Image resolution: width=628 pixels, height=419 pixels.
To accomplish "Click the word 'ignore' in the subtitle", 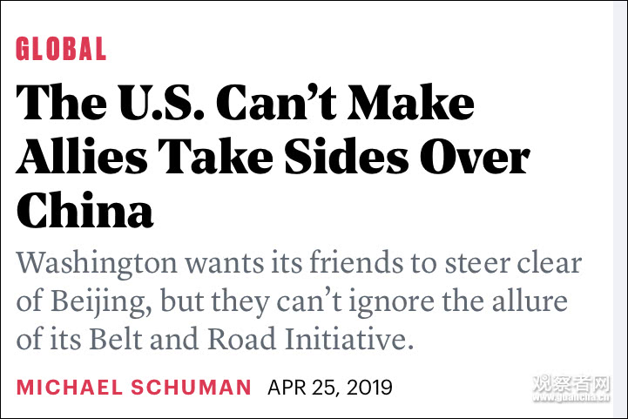I will tap(391, 302).
